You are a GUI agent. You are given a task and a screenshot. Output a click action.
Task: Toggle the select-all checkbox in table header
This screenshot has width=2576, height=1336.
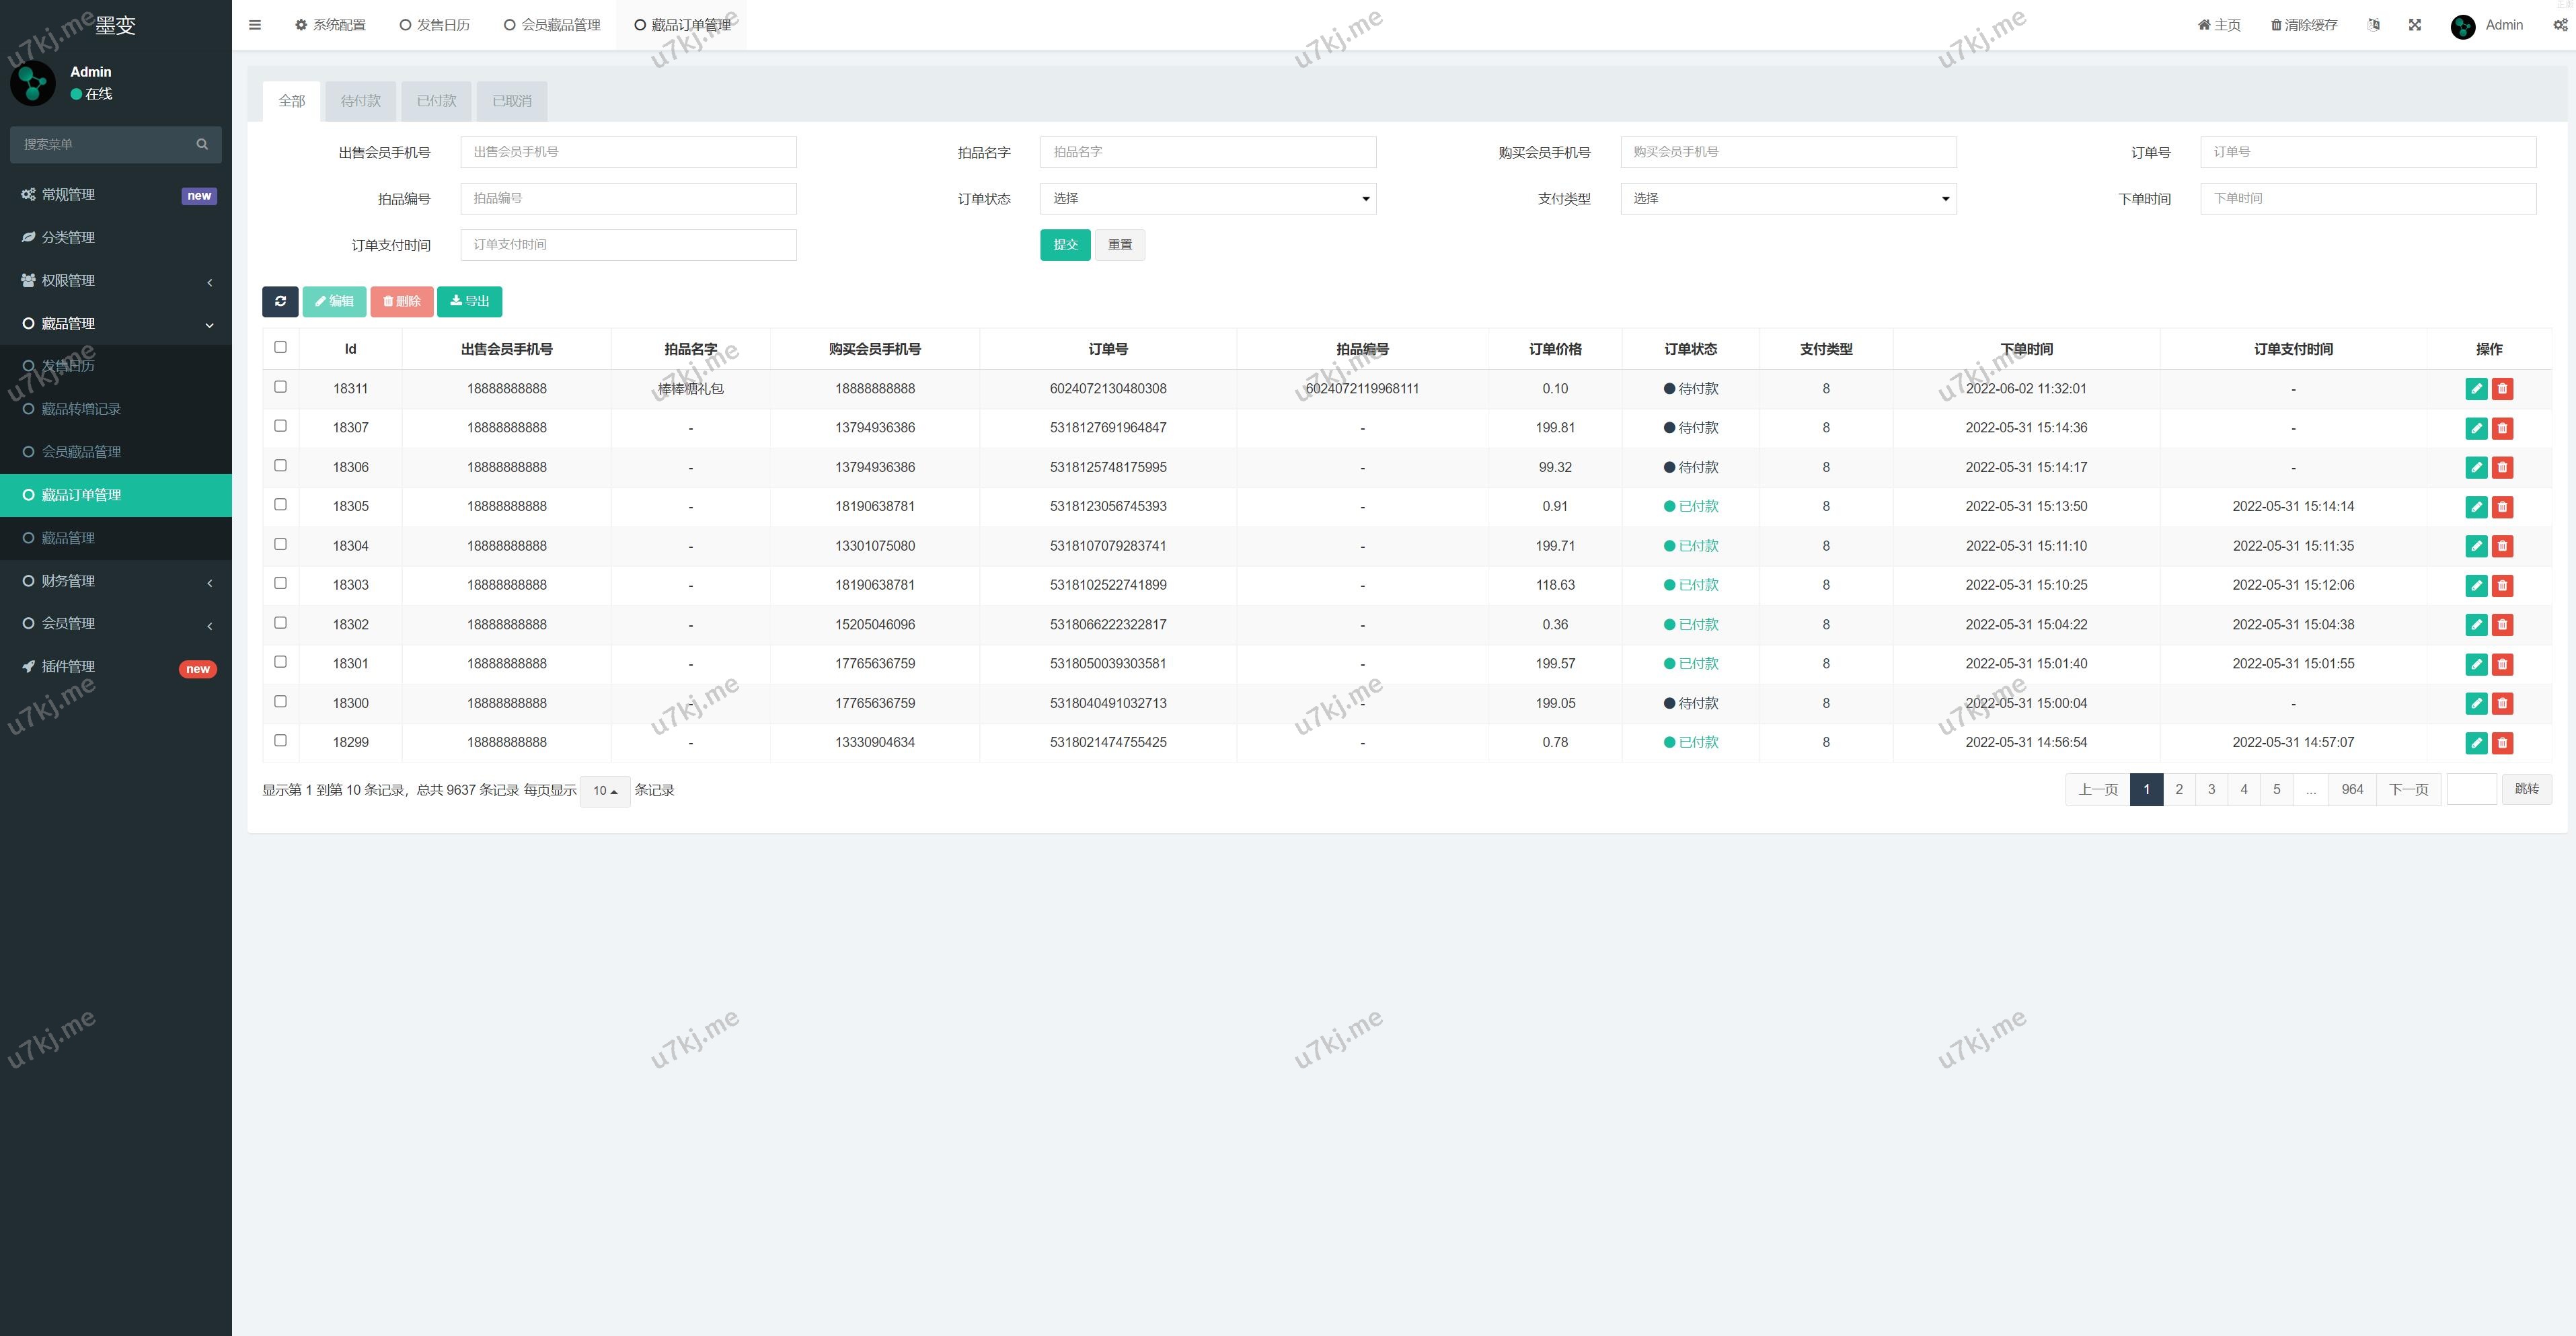tap(280, 347)
